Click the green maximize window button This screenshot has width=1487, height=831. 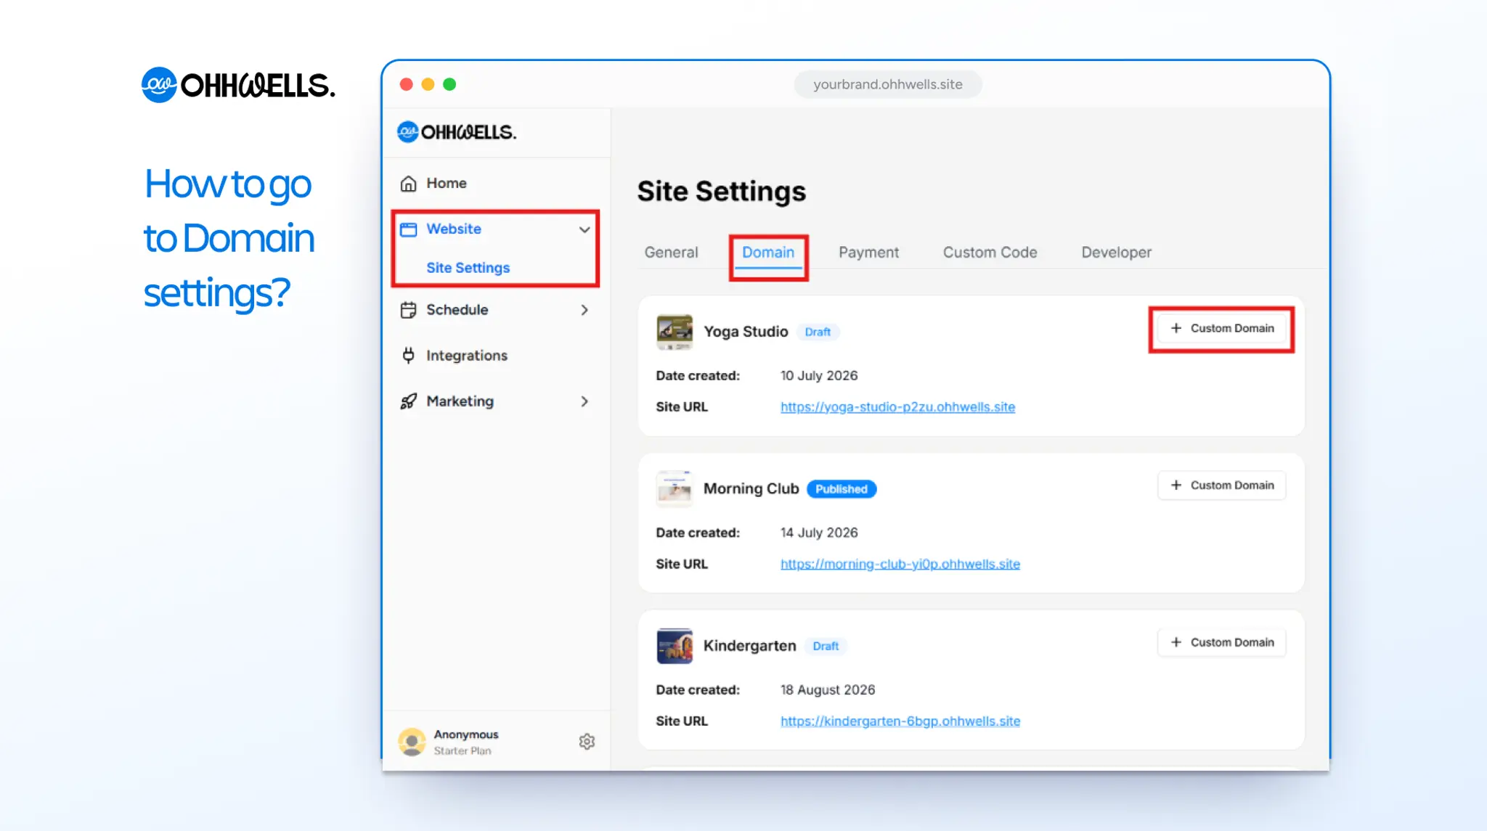click(449, 84)
